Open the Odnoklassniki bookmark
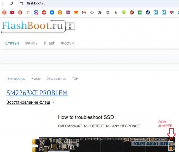Viewport: 179px width, 152px height. point(60,12)
